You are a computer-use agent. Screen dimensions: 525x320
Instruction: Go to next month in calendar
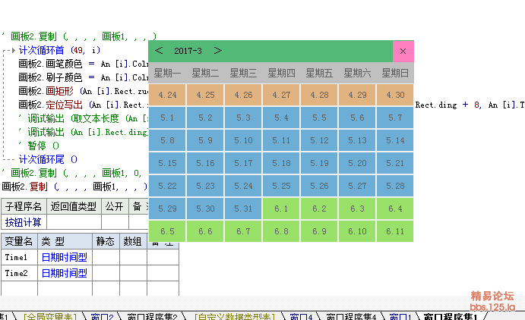[217, 51]
